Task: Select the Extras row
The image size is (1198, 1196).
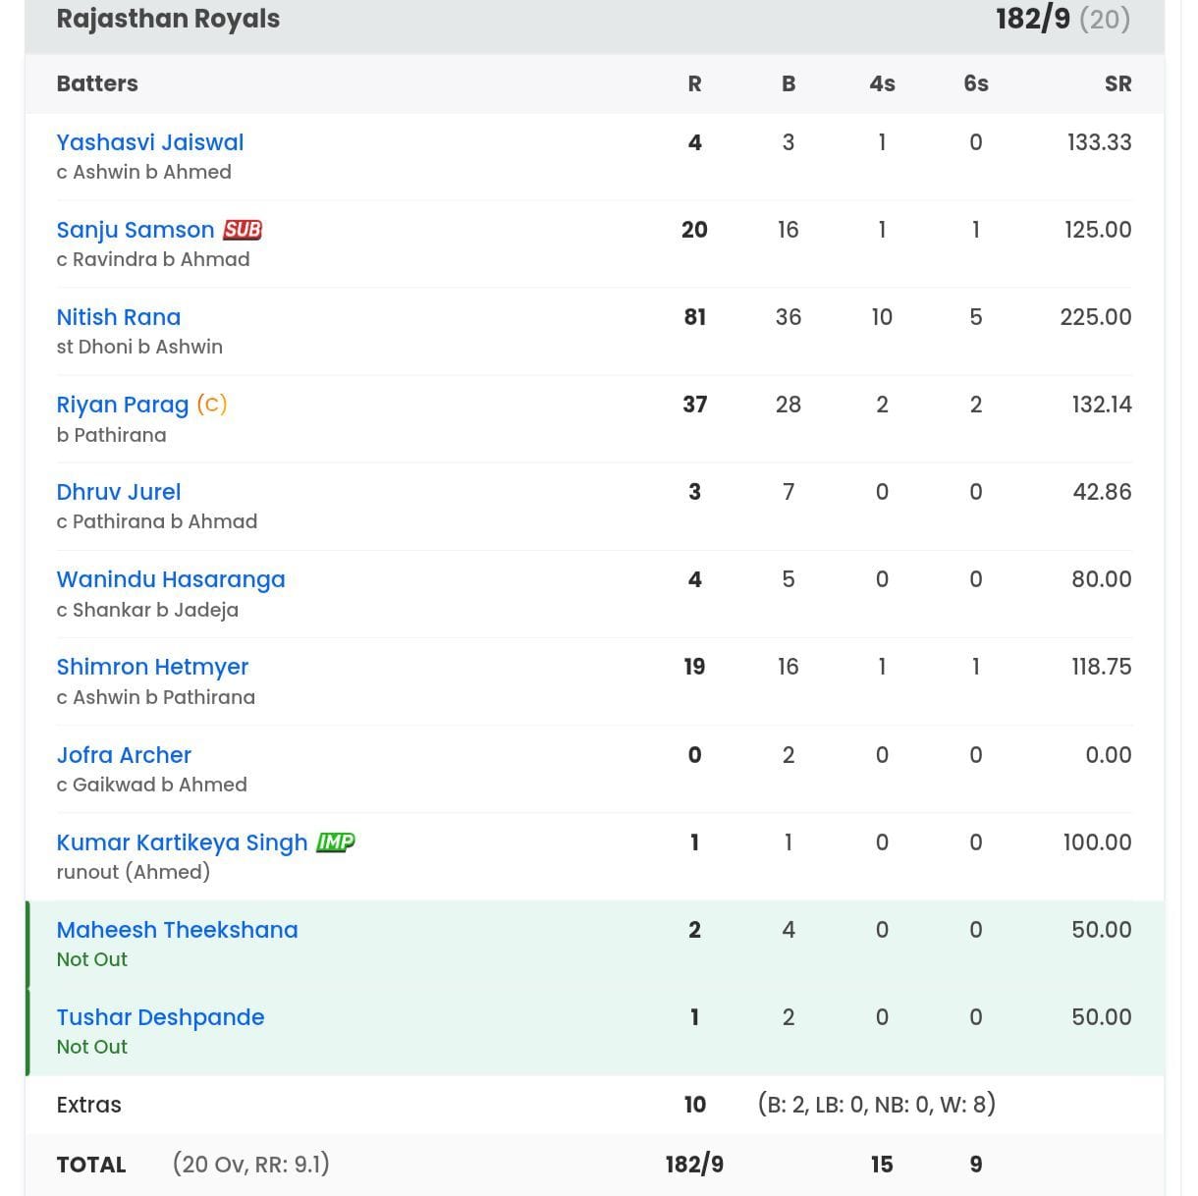Action: click(89, 1105)
